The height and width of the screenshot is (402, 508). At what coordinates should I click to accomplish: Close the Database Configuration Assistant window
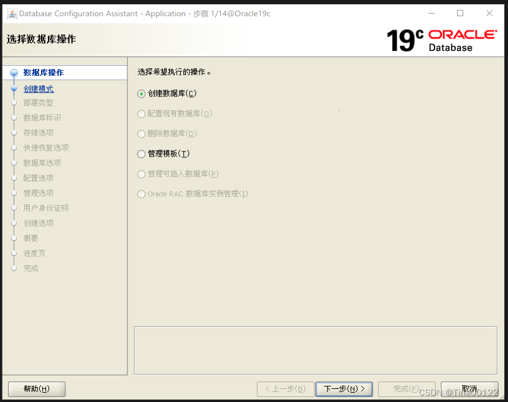pos(489,13)
